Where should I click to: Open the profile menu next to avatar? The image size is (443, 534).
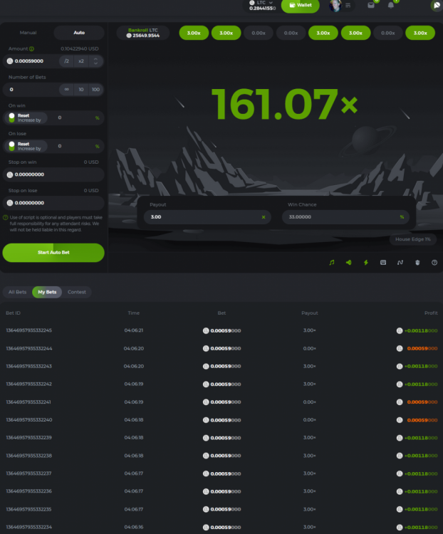pos(348,6)
